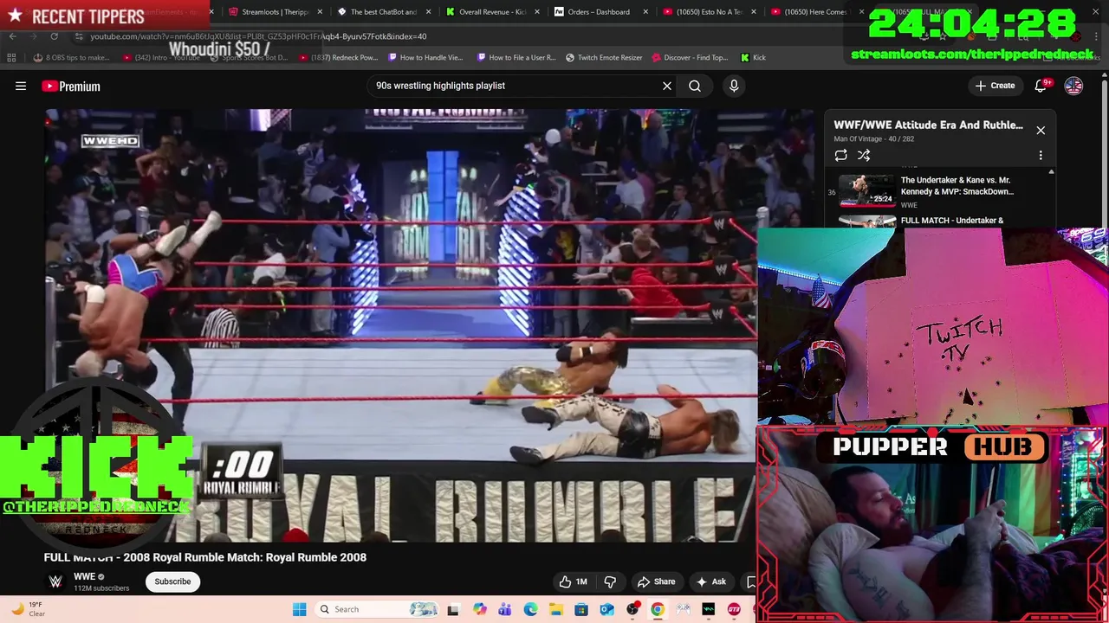
Task: Share the video
Action: [x=656, y=581]
